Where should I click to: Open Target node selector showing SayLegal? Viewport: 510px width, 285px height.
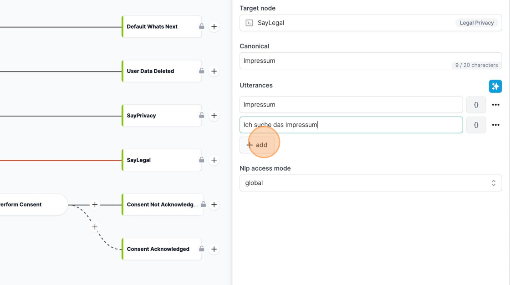(371, 23)
